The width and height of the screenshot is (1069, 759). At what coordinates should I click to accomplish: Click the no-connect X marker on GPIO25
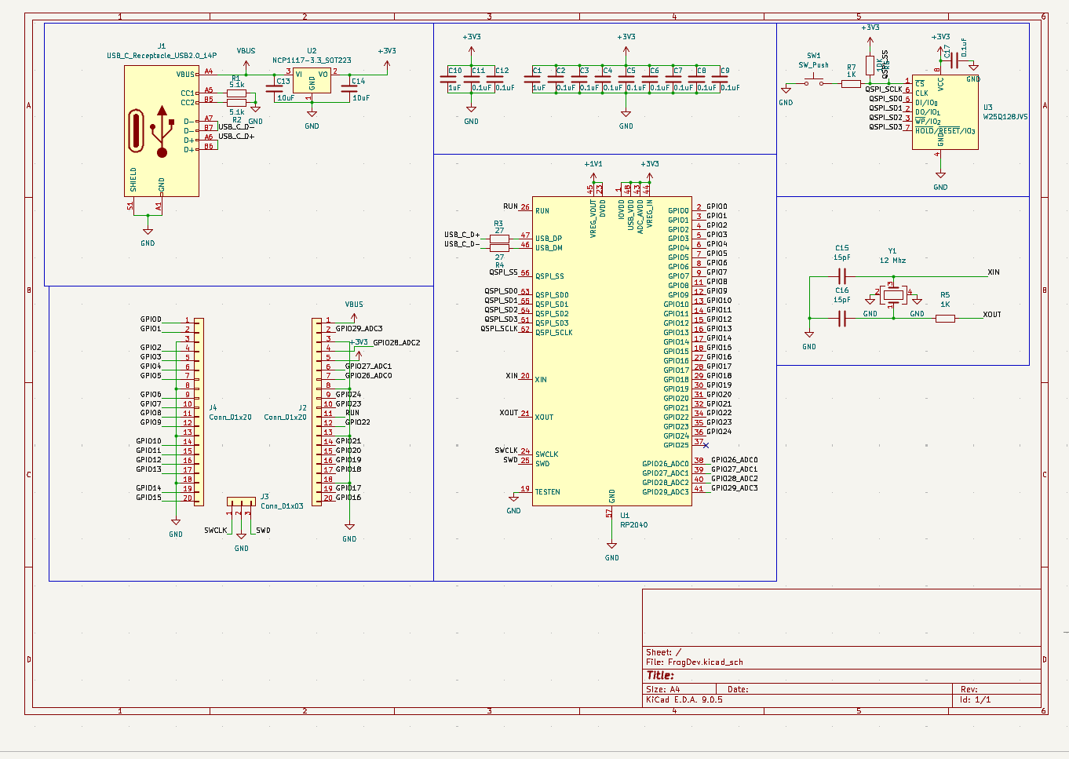[x=706, y=445]
